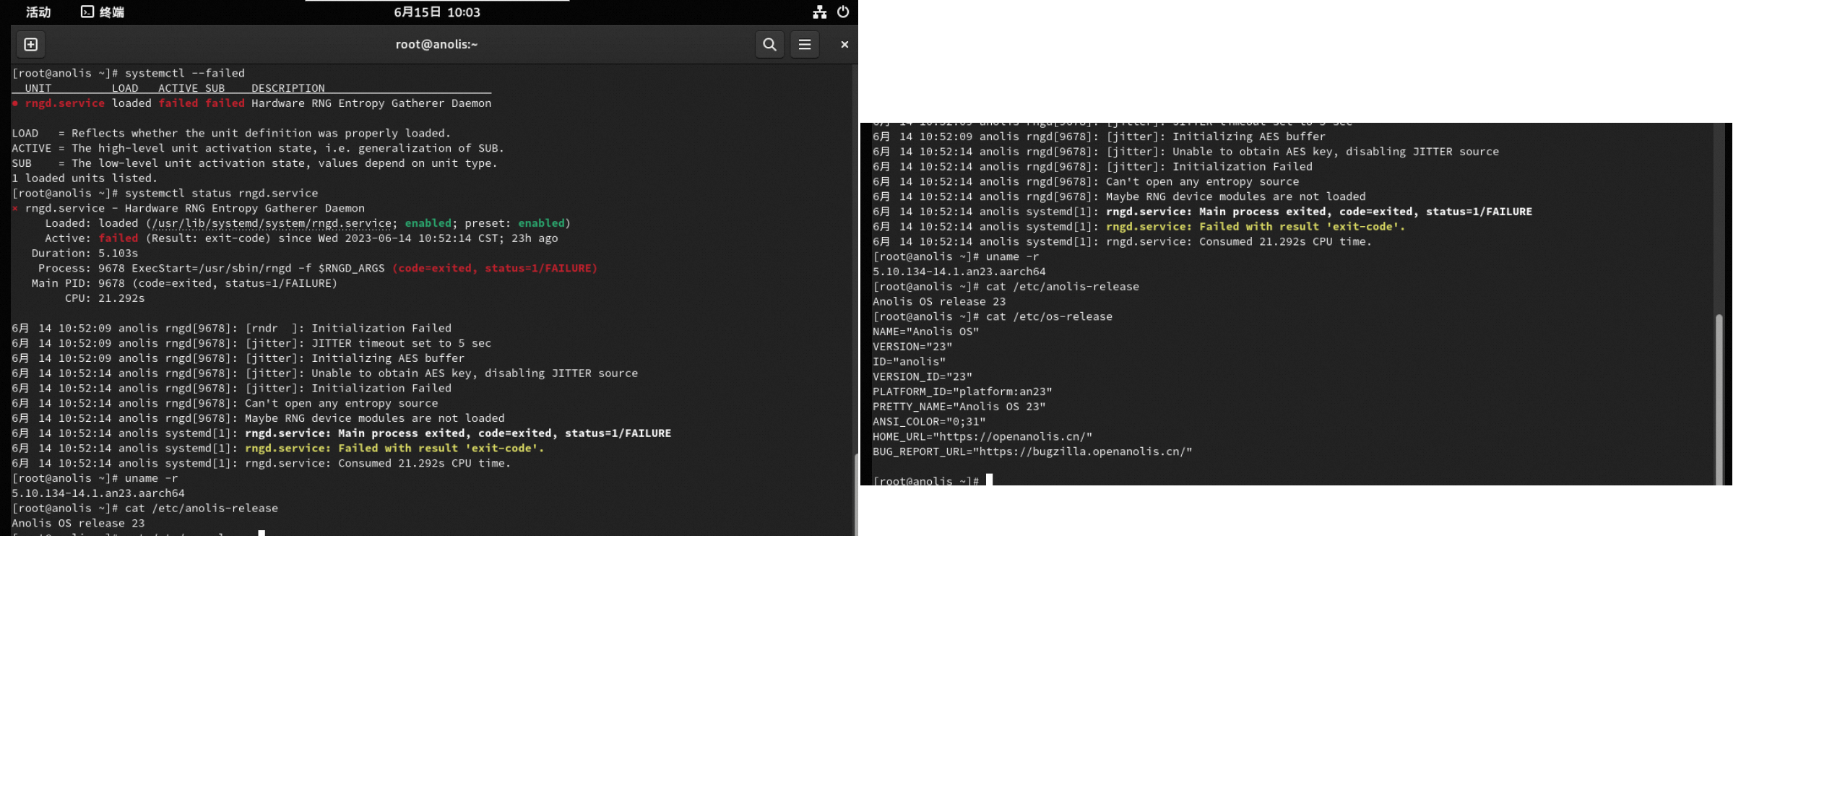1845x796 pixels.
Task: Open the 终端 application menu
Action: pyautogui.click(x=111, y=12)
